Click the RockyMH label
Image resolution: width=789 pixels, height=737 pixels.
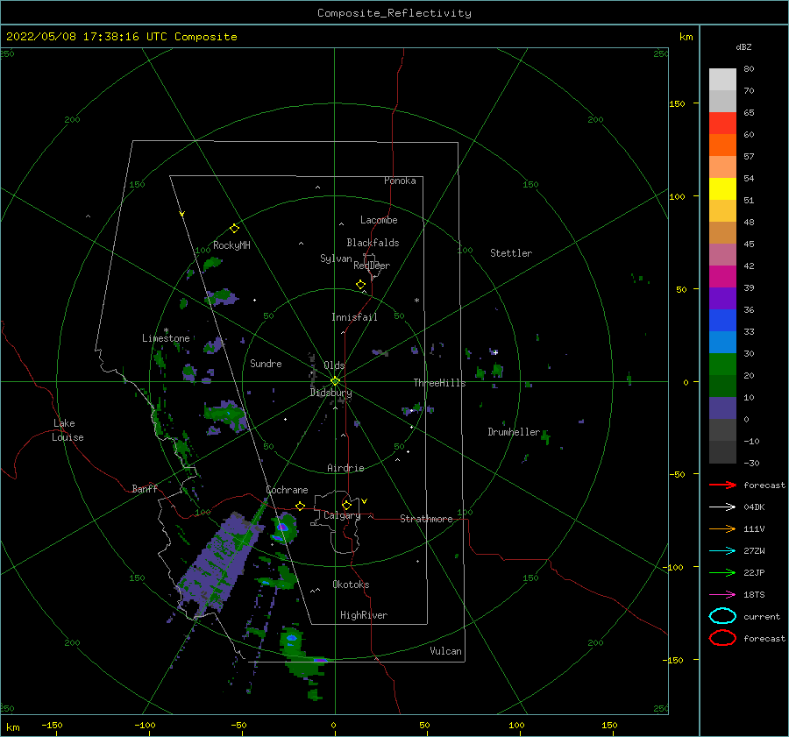click(x=231, y=245)
